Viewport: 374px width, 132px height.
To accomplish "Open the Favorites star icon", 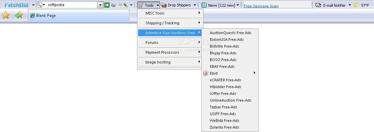I will (x=6, y=15).
